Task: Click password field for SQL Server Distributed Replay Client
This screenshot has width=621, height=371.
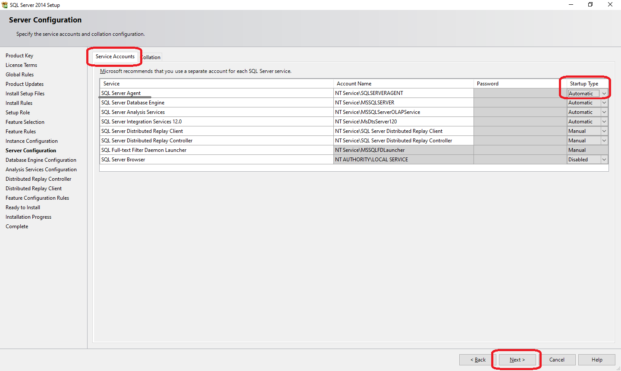Action: click(x=520, y=131)
